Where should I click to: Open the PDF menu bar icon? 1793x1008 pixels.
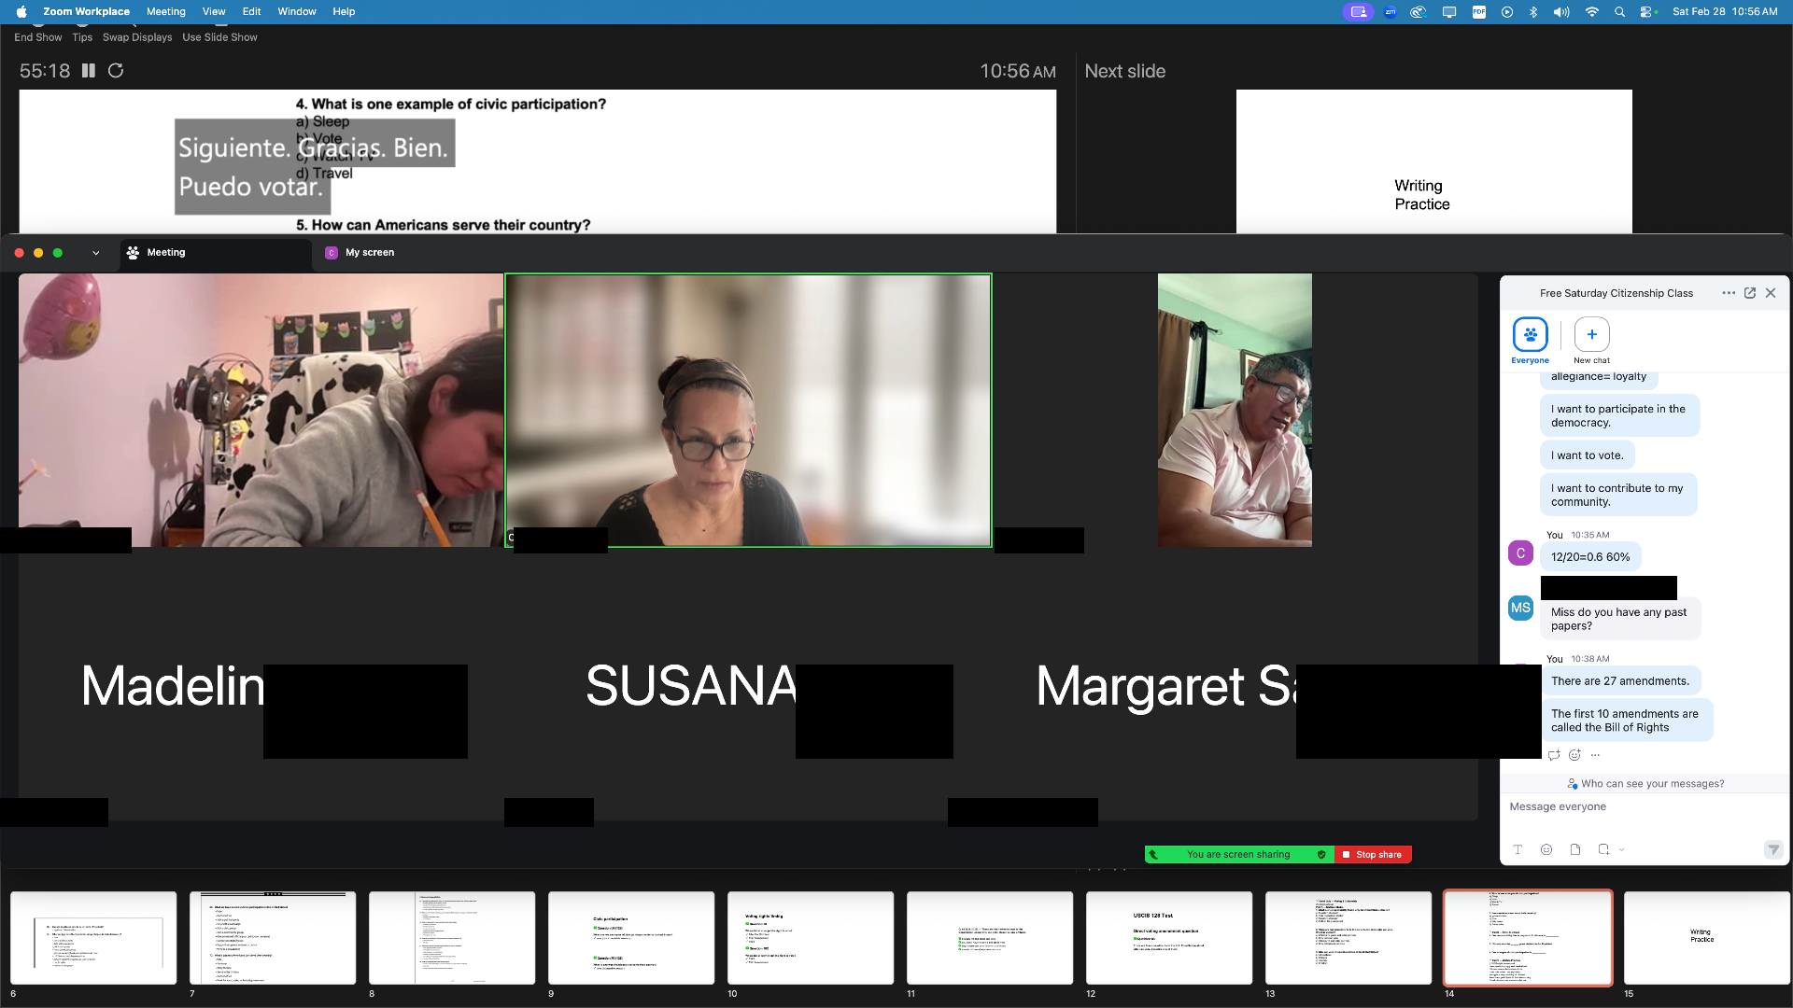tap(1479, 12)
